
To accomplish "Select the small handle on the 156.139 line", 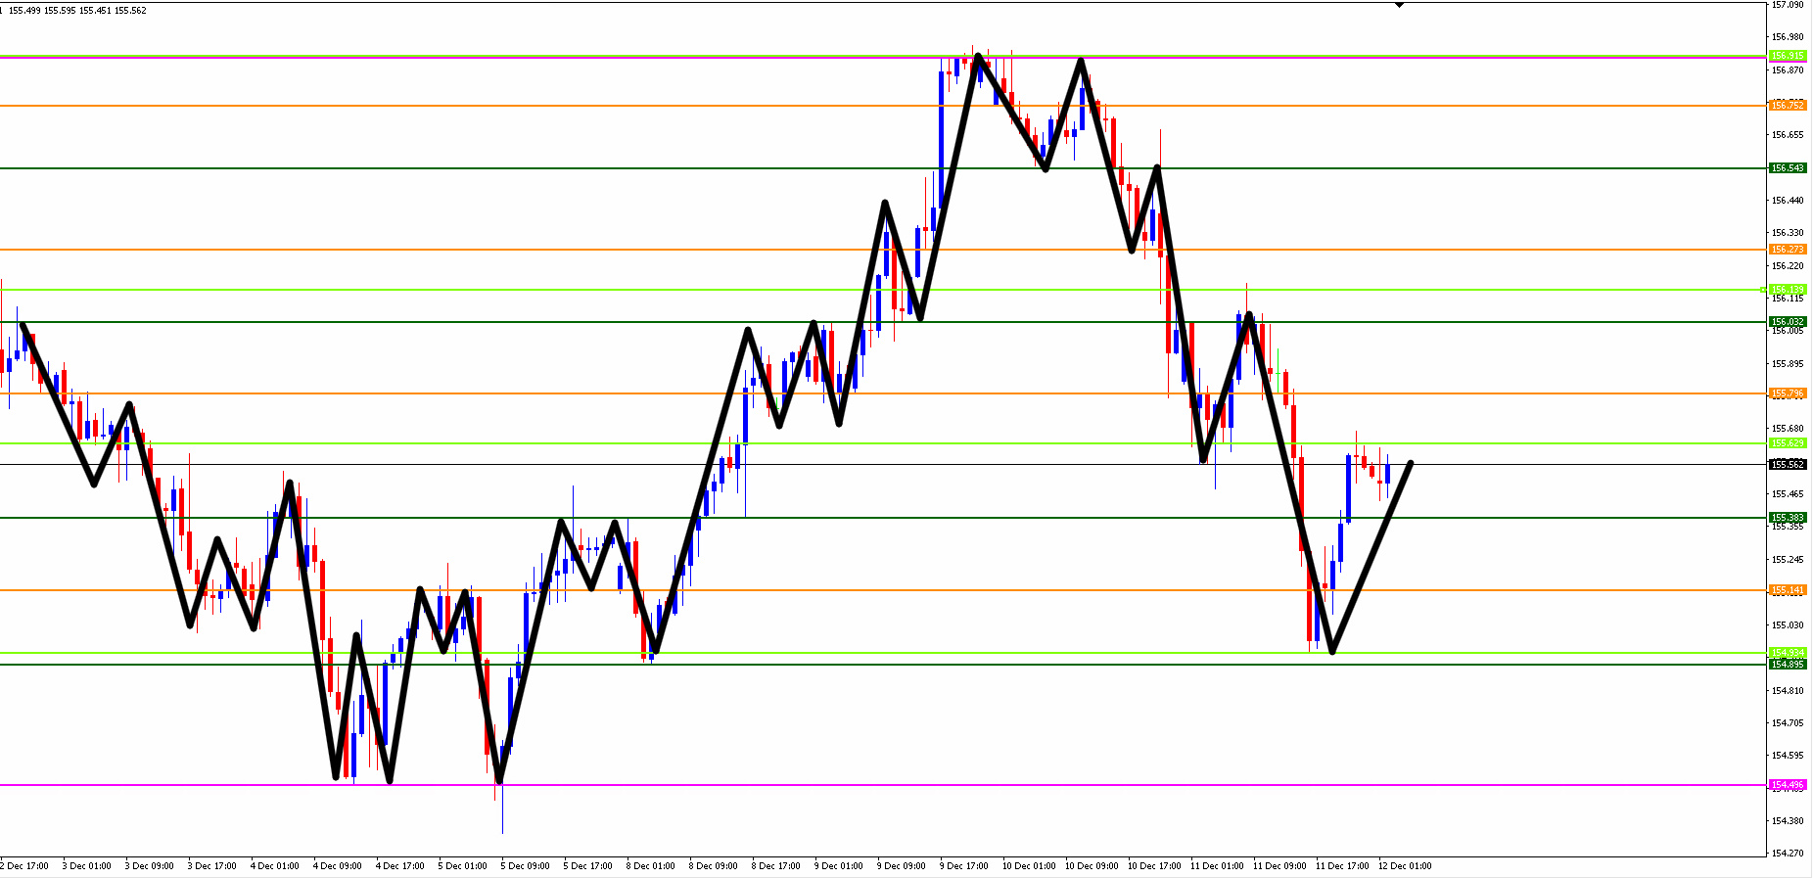I will click(1764, 290).
